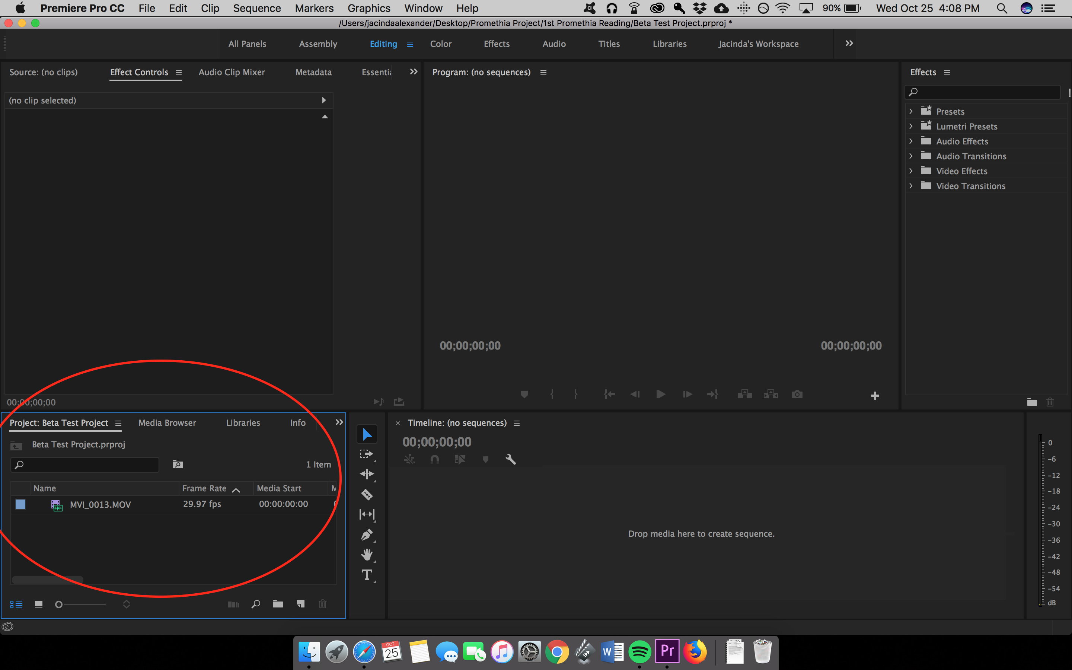
Task: Expand the Presets folder in Effects
Action: tap(912, 111)
